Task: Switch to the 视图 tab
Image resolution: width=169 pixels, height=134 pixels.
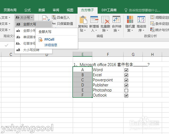Action: (70, 10)
